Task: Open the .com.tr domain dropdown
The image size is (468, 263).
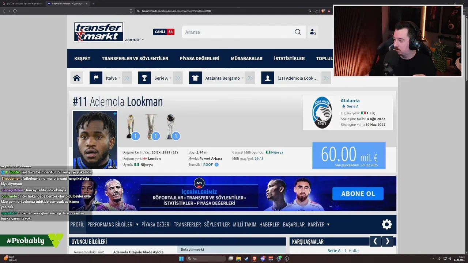Action: [x=134, y=39]
